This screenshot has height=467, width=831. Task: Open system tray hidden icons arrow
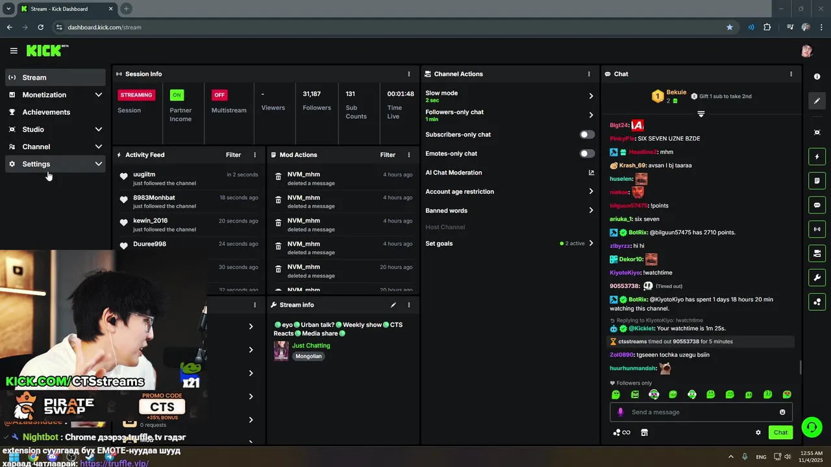coord(730,457)
